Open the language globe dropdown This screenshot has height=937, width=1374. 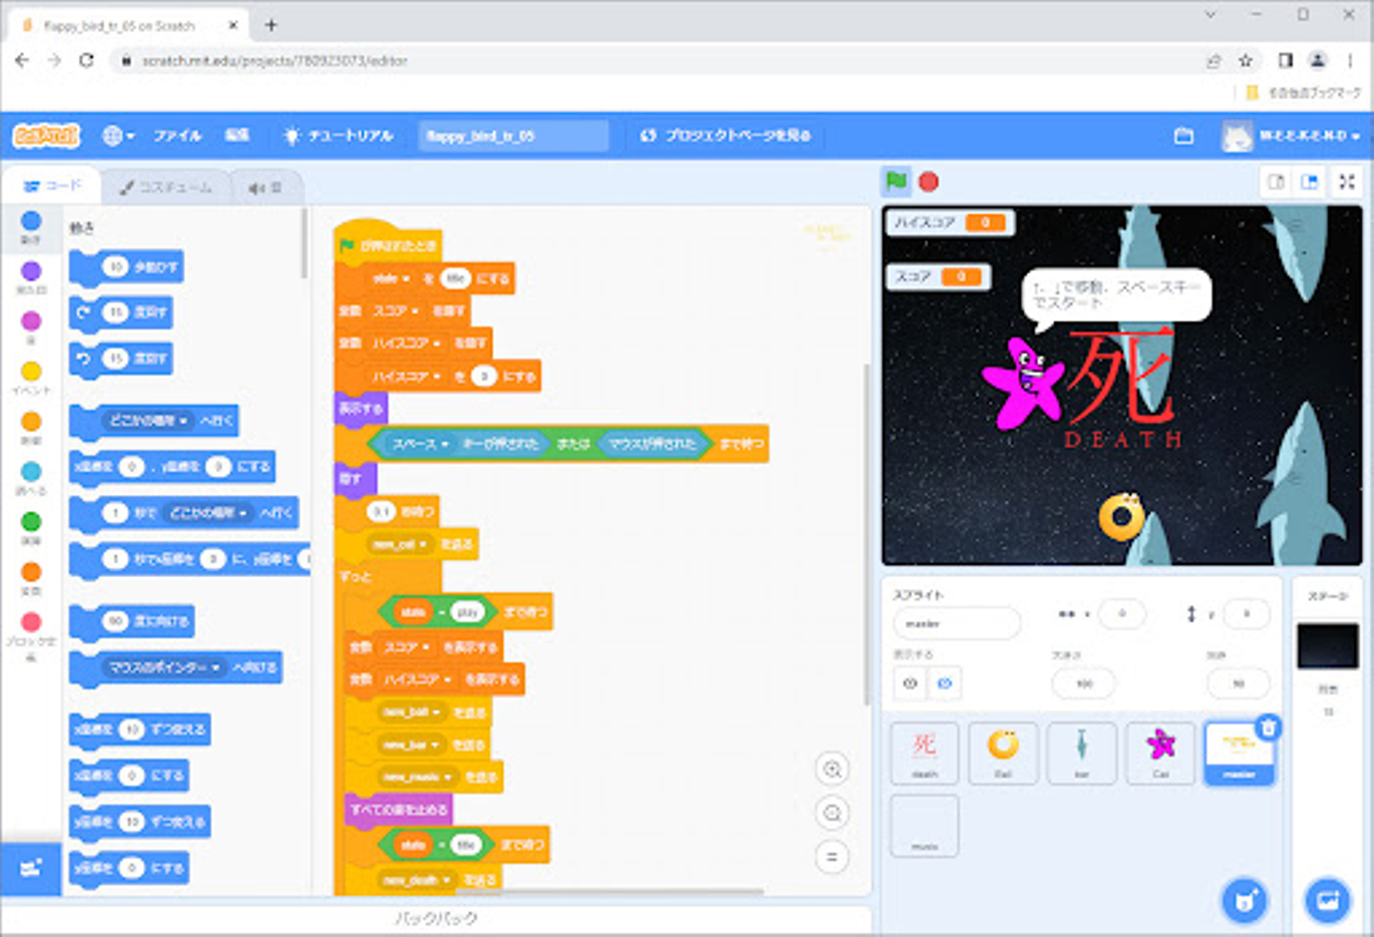pos(118,135)
